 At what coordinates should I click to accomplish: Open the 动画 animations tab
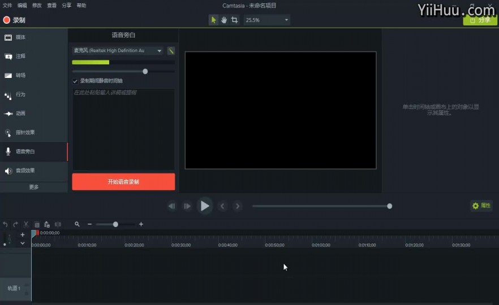pyautogui.click(x=34, y=114)
